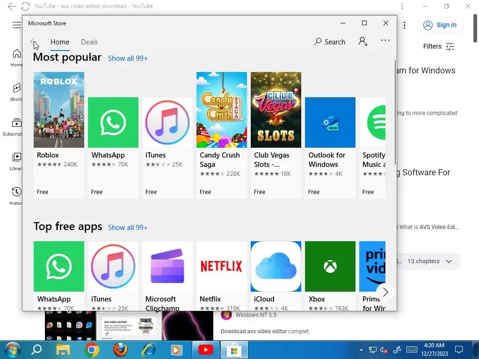Image resolution: width=479 pixels, height=359 pixels.
Task: Go back in YouTube app window
Action: [12, 6]
